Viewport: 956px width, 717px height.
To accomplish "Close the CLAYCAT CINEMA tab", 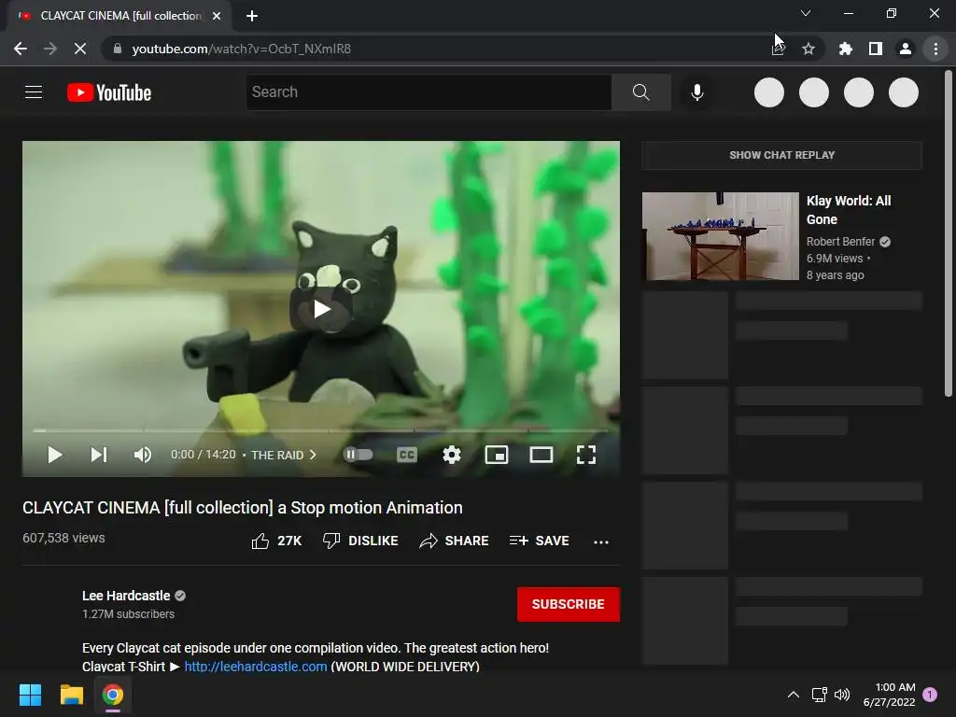I will 217,16.
